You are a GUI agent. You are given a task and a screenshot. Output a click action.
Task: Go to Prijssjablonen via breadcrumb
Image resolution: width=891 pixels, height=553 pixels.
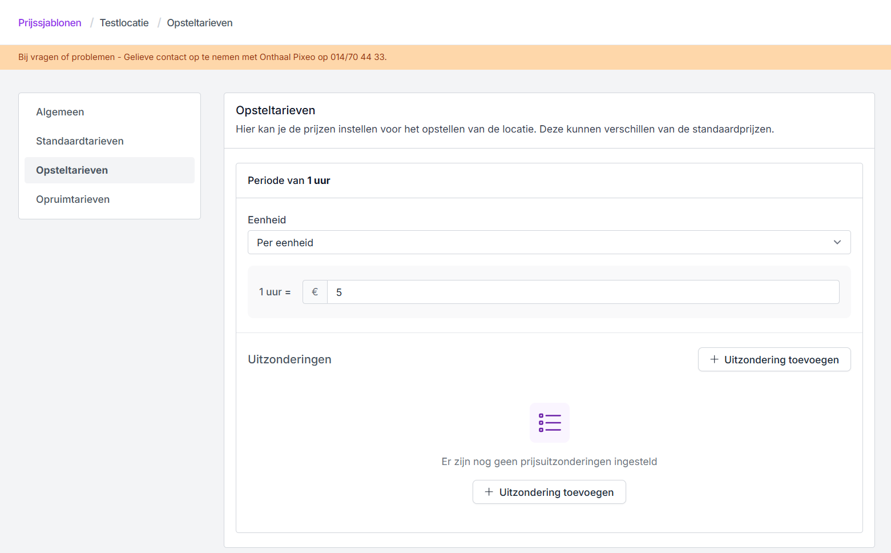click(50, 23)
